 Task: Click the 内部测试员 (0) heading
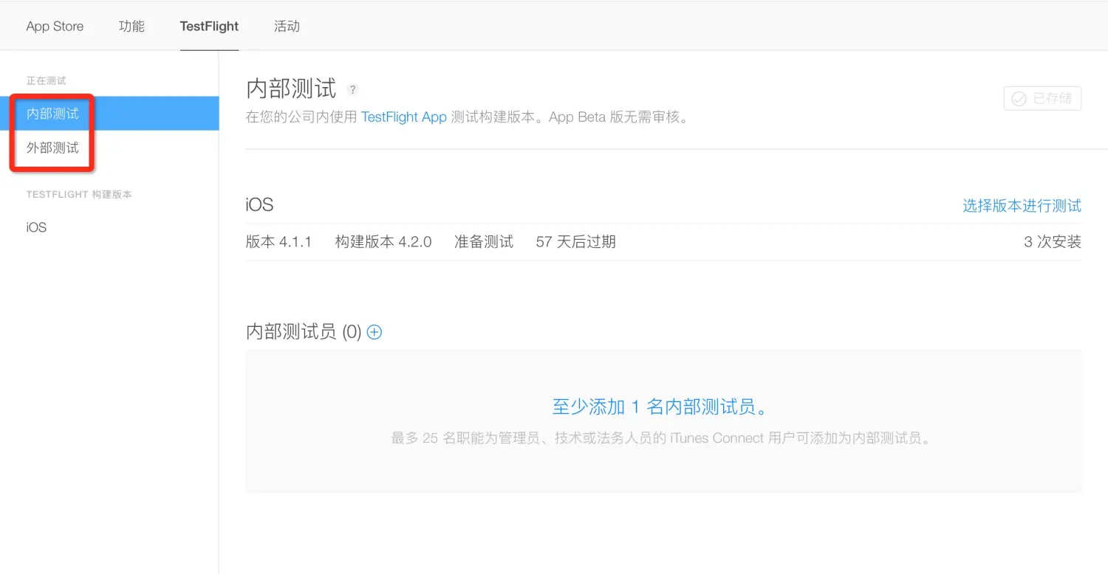304,332
